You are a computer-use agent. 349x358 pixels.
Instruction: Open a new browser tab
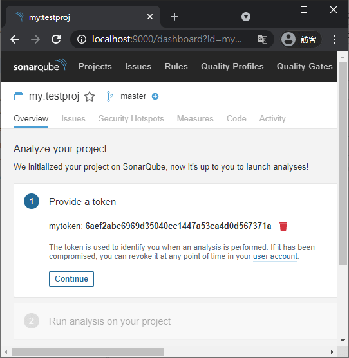point(174,17)
